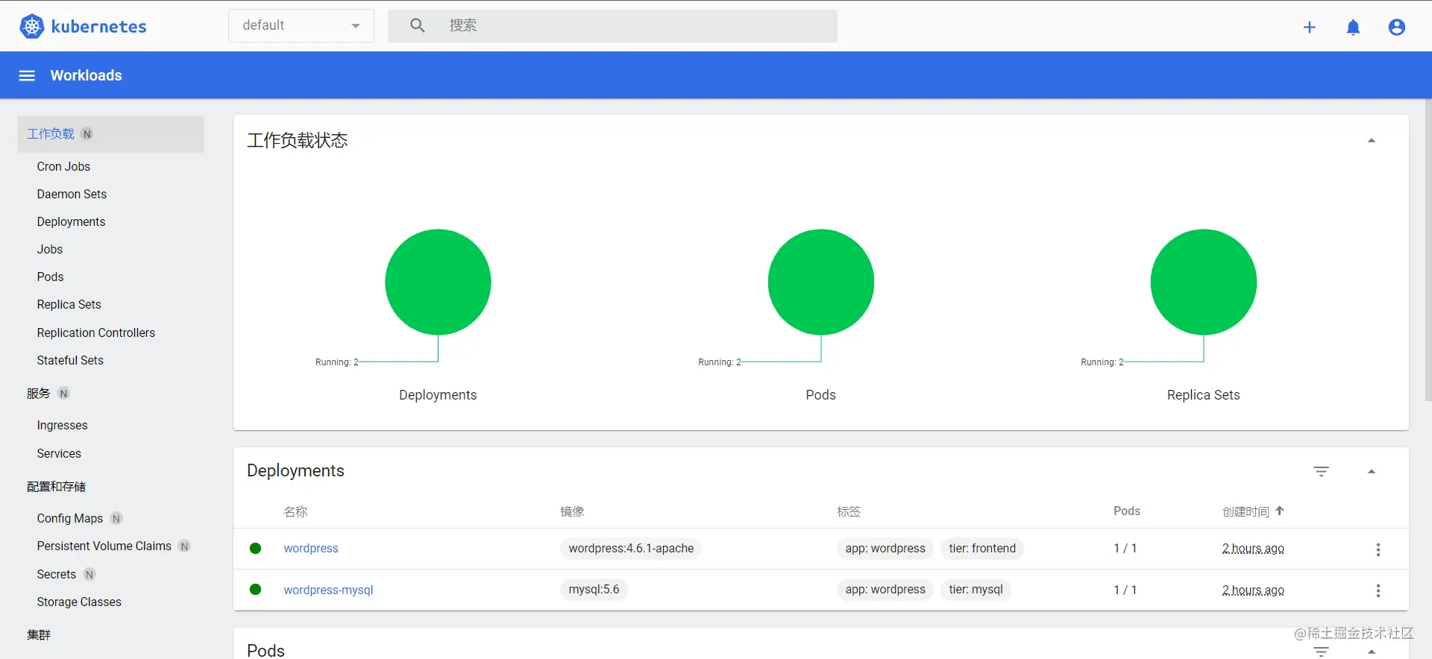1432x659 pixels.
Task: Open Config Maps in sidebar
Action: pos(70,518)
